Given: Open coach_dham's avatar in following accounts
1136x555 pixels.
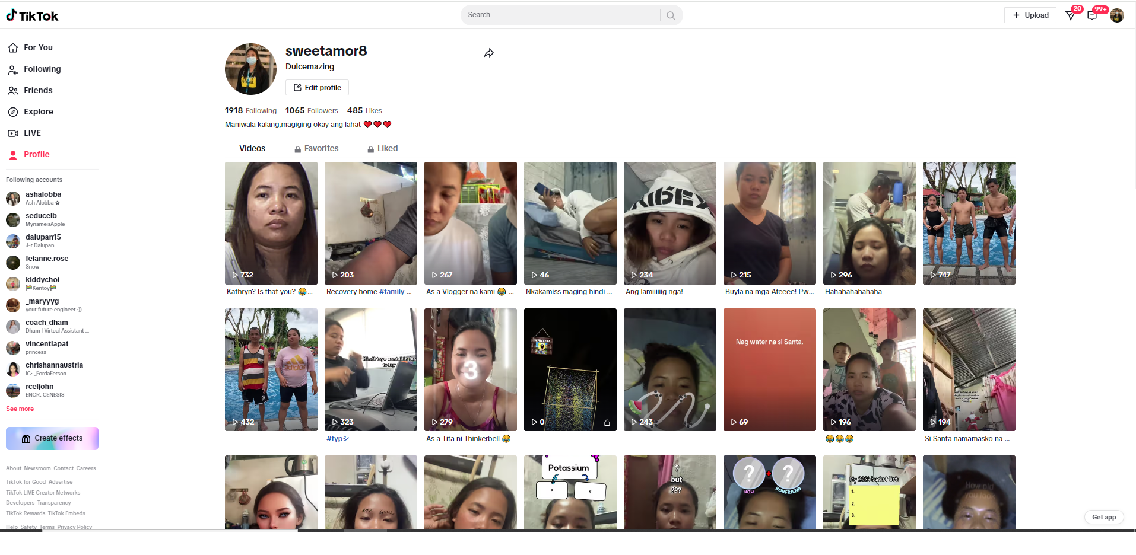Looking at the screenshot, I should pyautogui.click(x=13, y=327).
